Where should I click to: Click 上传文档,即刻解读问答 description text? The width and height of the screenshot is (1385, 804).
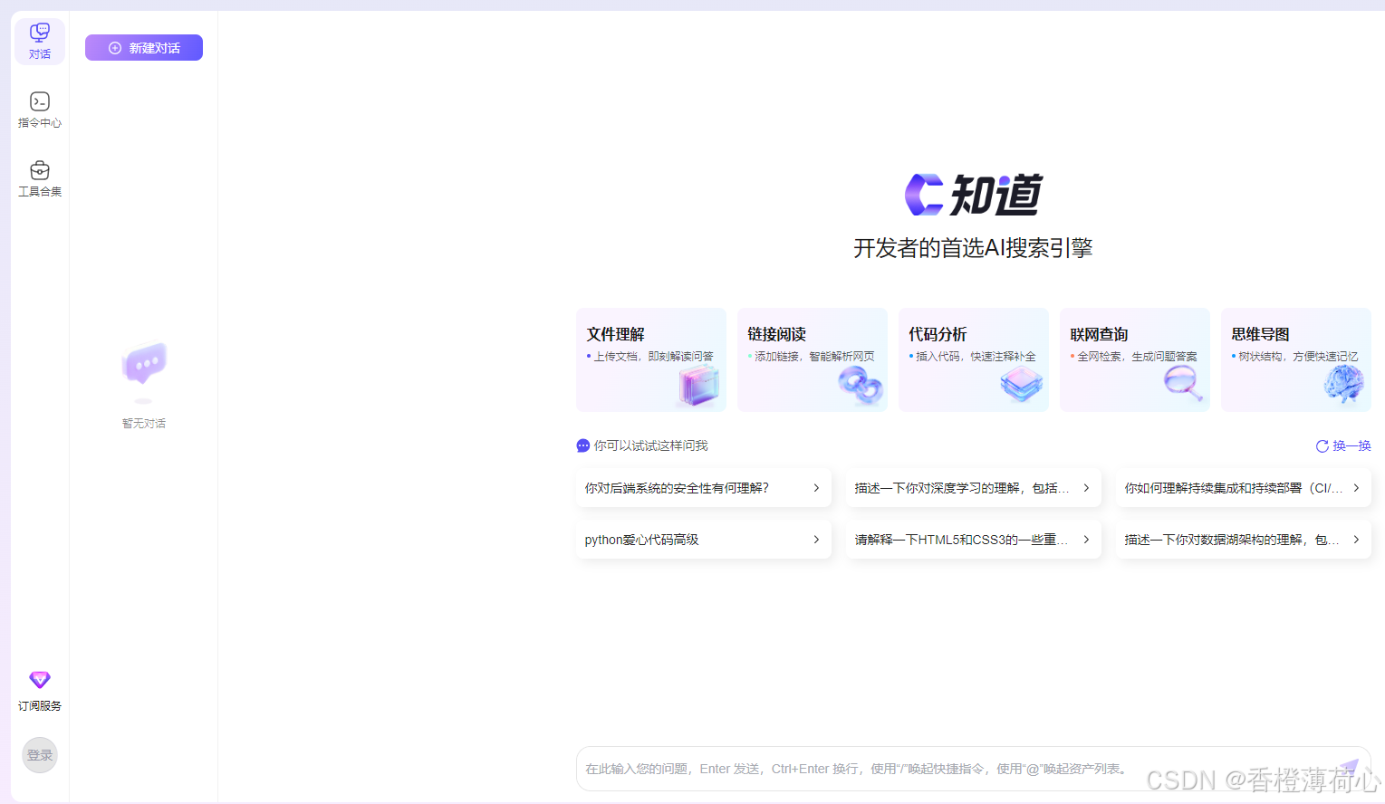pos(654,357)
